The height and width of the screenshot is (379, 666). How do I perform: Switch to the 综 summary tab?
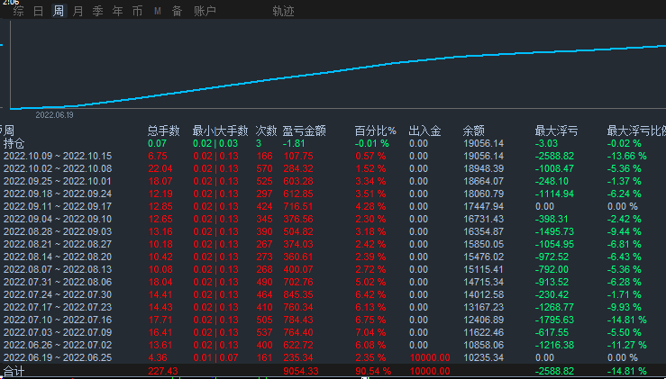pos(18,11)
